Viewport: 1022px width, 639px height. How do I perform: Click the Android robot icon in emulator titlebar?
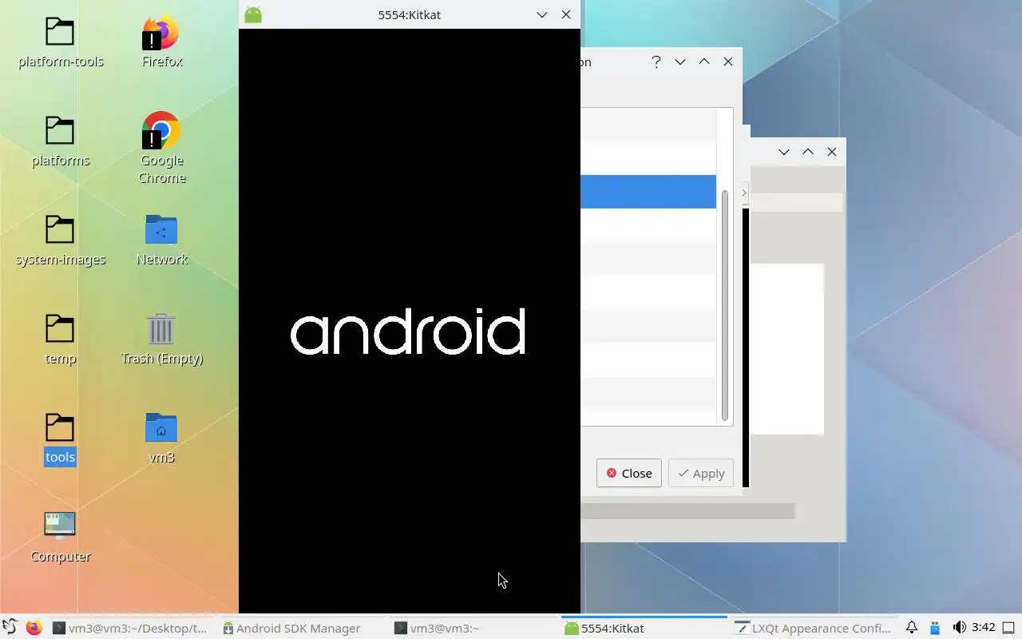point(253,14)
